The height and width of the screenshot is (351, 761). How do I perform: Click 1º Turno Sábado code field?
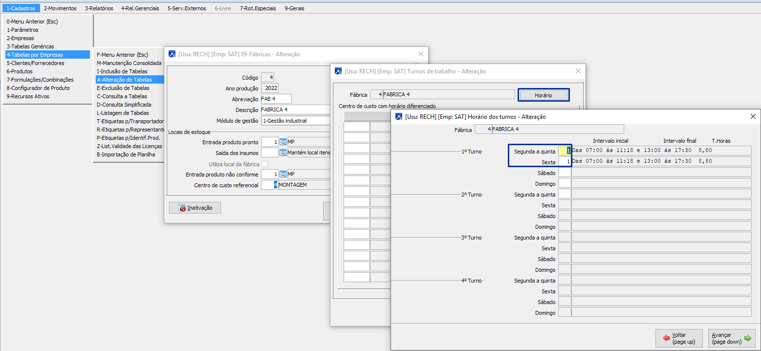(x=565, y=172)
